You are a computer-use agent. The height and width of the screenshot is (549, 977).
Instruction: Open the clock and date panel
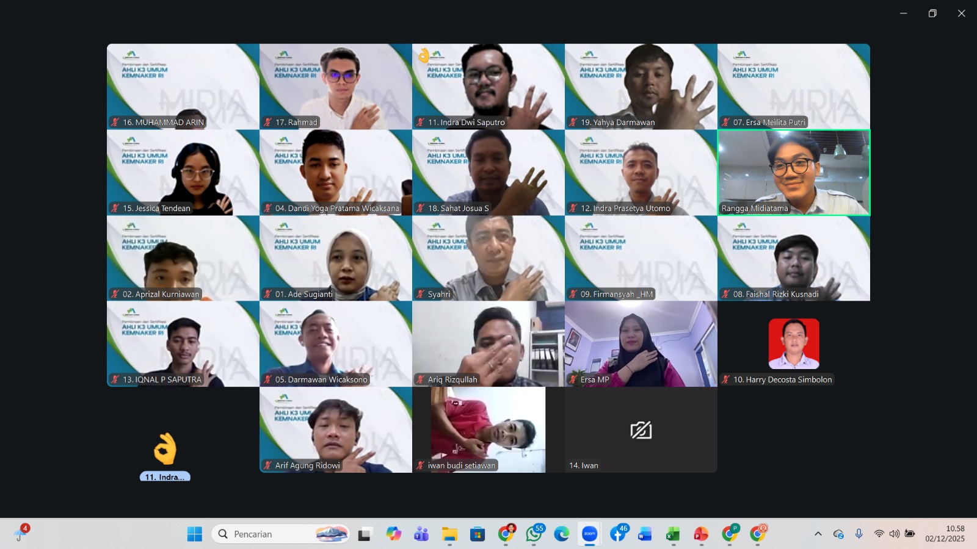[x=945, y=534]
